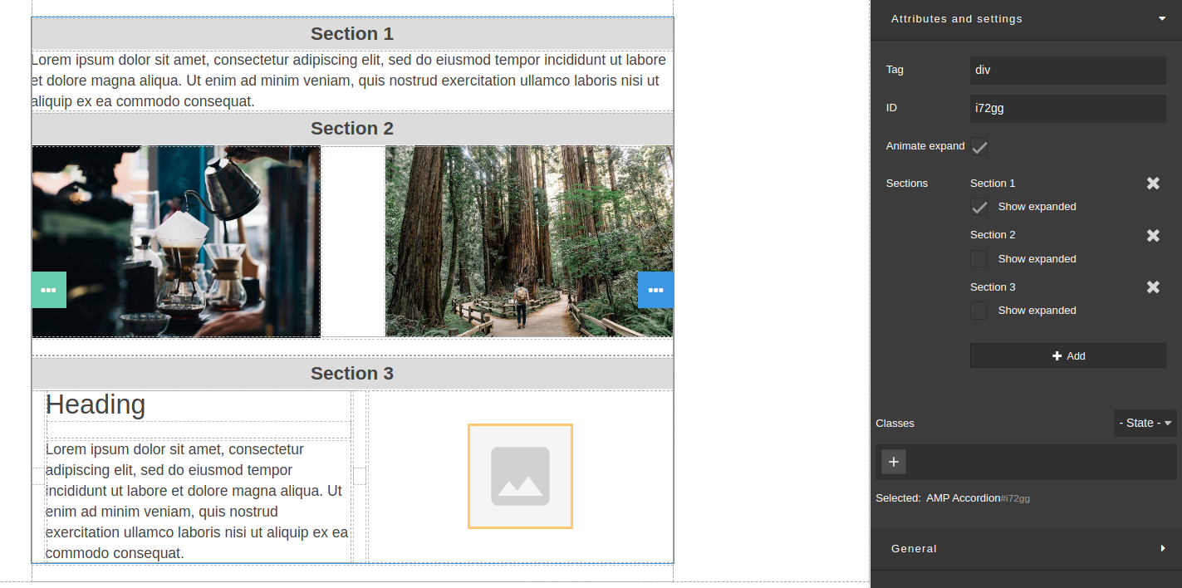Click the Selected AMP Accordion label
Screen dimensions: 1182x588
(x=953, y=498)
